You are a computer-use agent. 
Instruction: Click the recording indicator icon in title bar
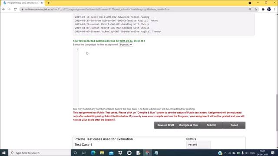pyautogui.click(x=250, y=3)
